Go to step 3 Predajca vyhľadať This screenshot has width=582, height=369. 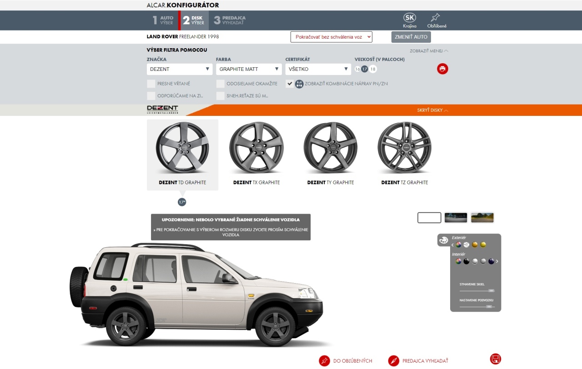point(230,20)
